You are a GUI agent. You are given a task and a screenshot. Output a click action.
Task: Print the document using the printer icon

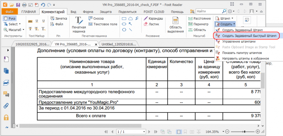pos(24,5)
